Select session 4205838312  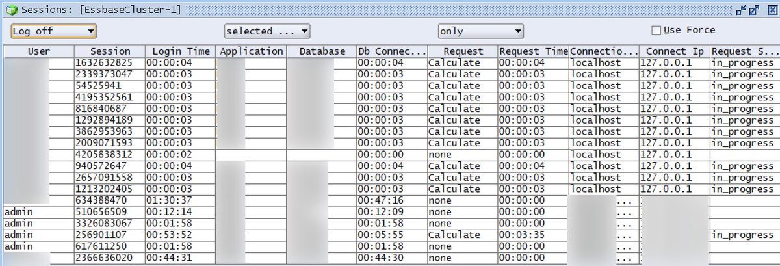103,155
